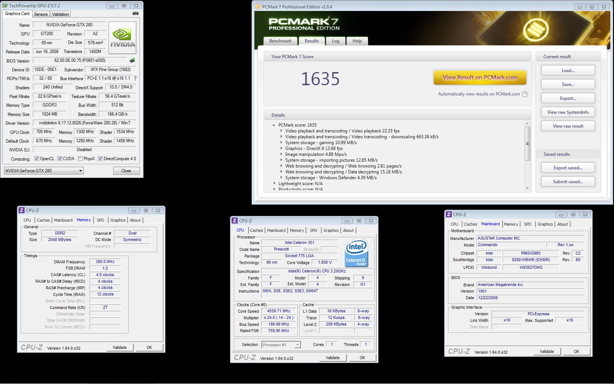This screenshot has height=384, width=614.
Task: Expand Graphics DirectX 9 13.68 fps entry
Action: 281,148
